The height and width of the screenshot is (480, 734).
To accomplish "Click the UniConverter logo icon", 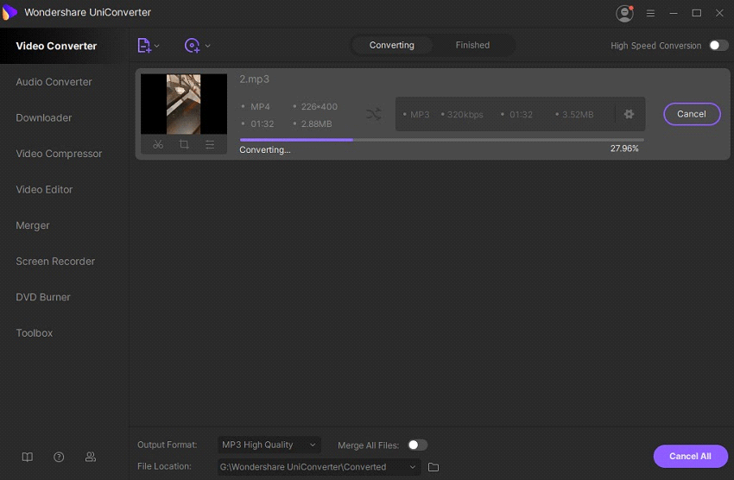I will [9, 12].
